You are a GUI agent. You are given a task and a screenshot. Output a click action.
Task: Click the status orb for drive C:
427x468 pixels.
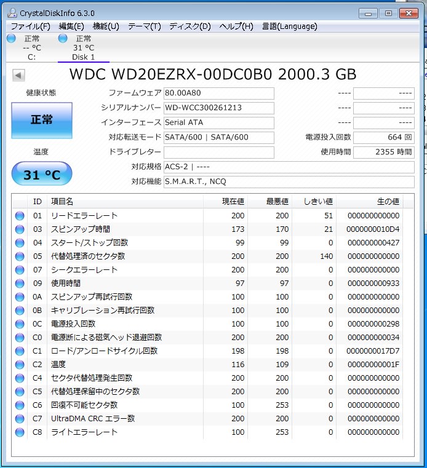click(x=11, y=39)
